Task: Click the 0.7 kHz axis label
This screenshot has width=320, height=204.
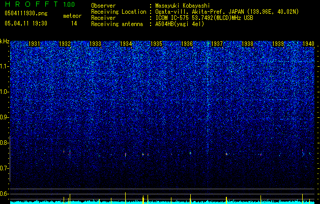Action: coord(5,168)
